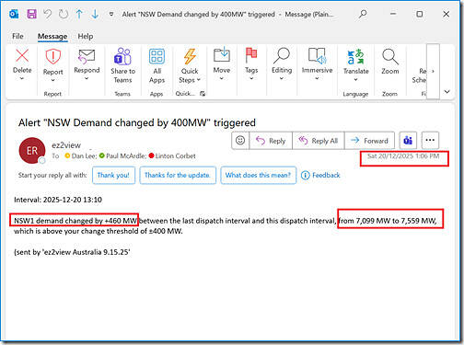This screenshot has height=345, width=464.
Task: Click the search magnifier in the title bar
Action: (x=363, y=14)
